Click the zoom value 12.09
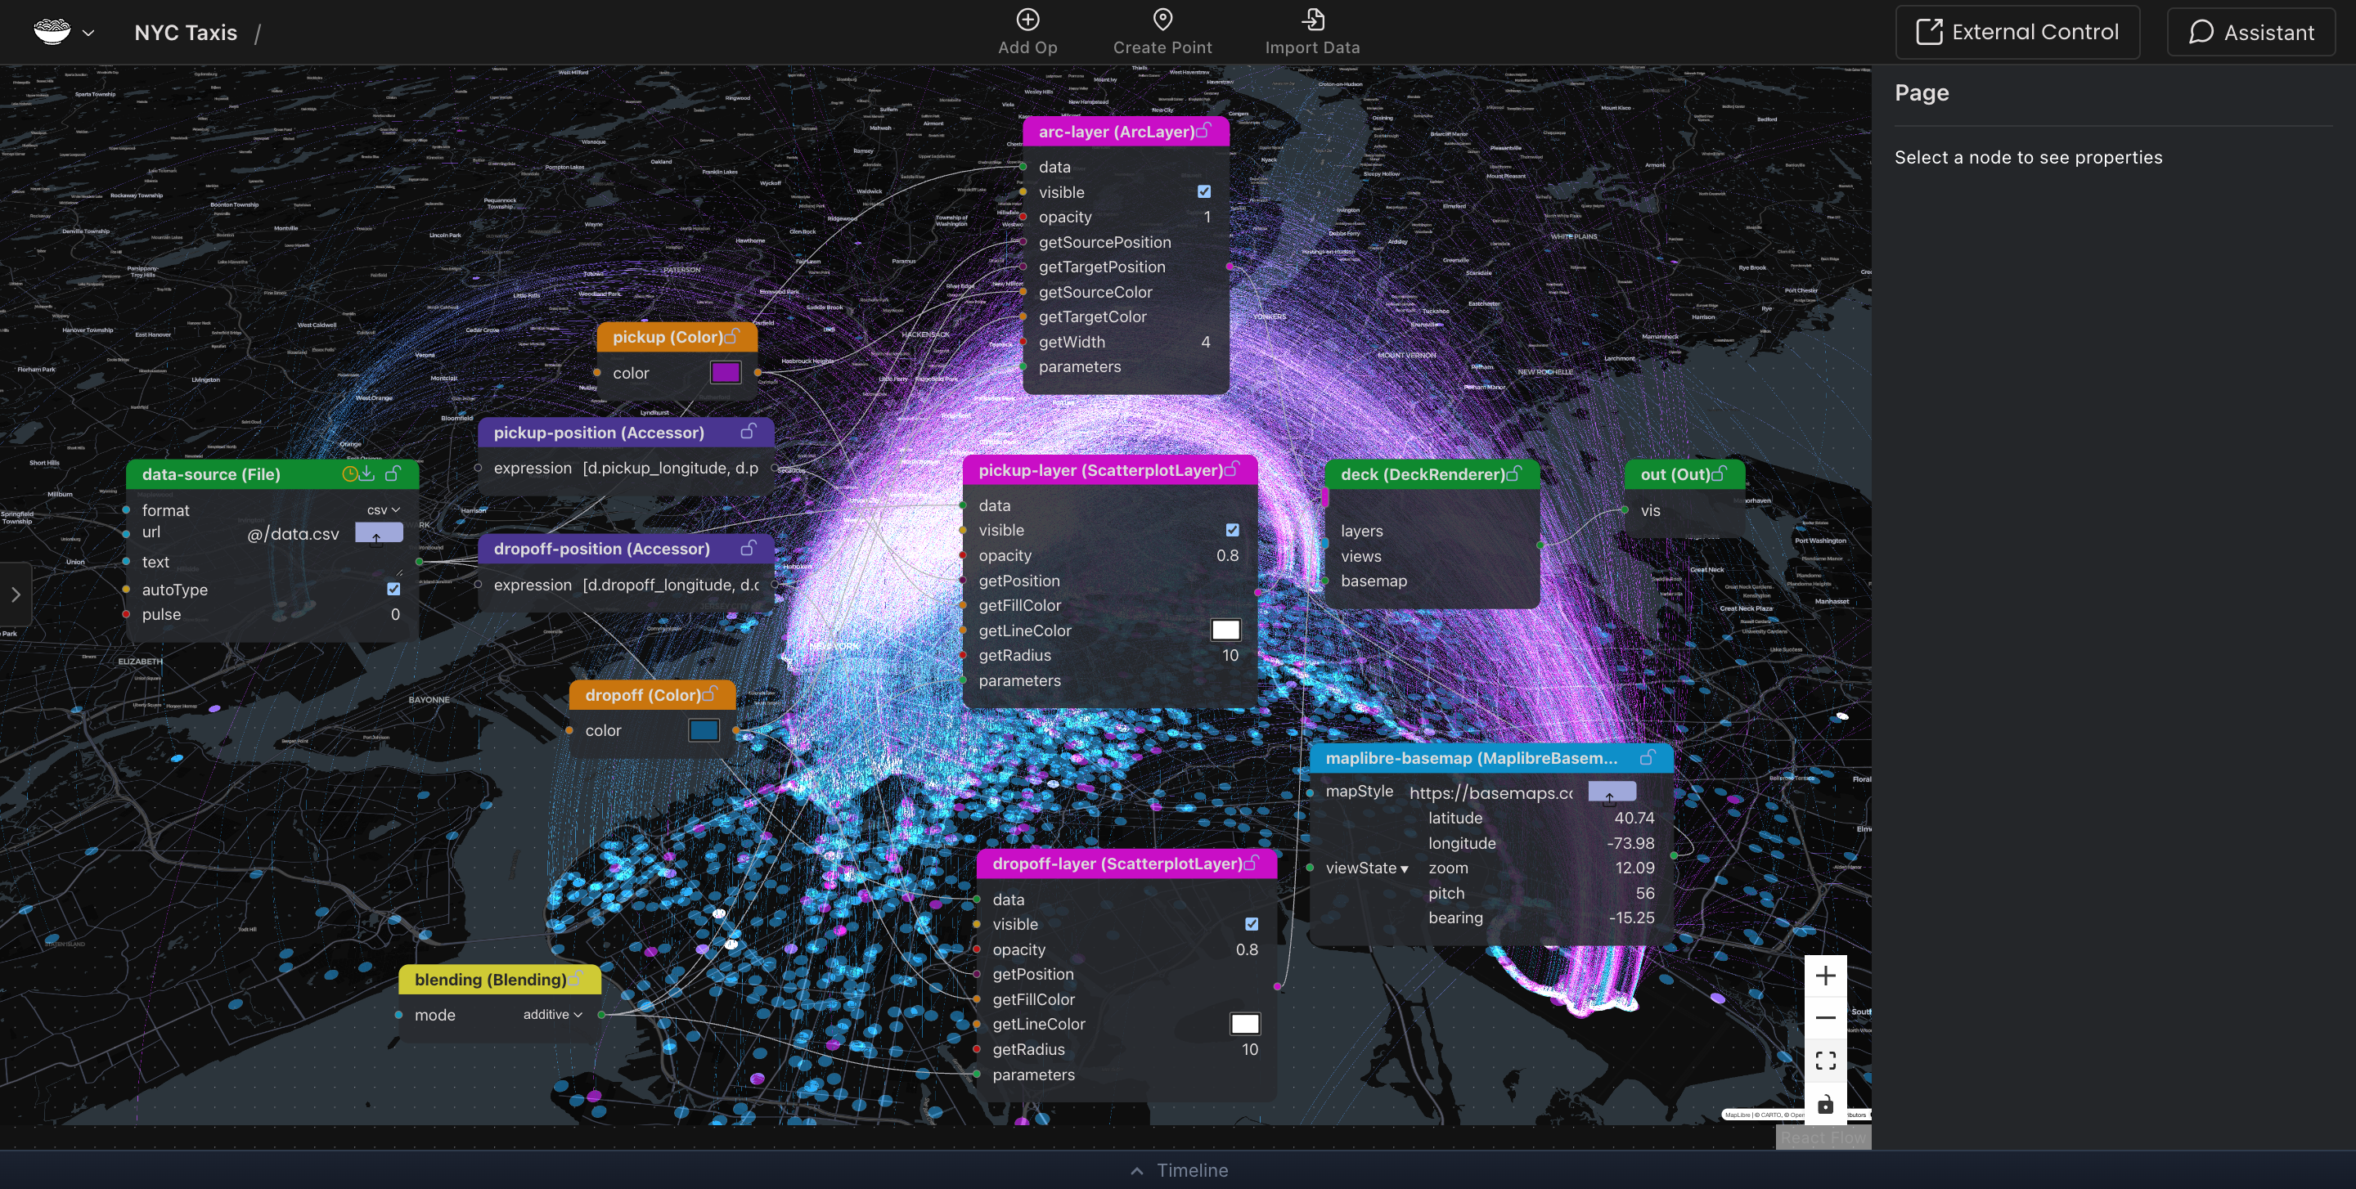The width and height of the screenshot is (2356, 1189). 1634,868
